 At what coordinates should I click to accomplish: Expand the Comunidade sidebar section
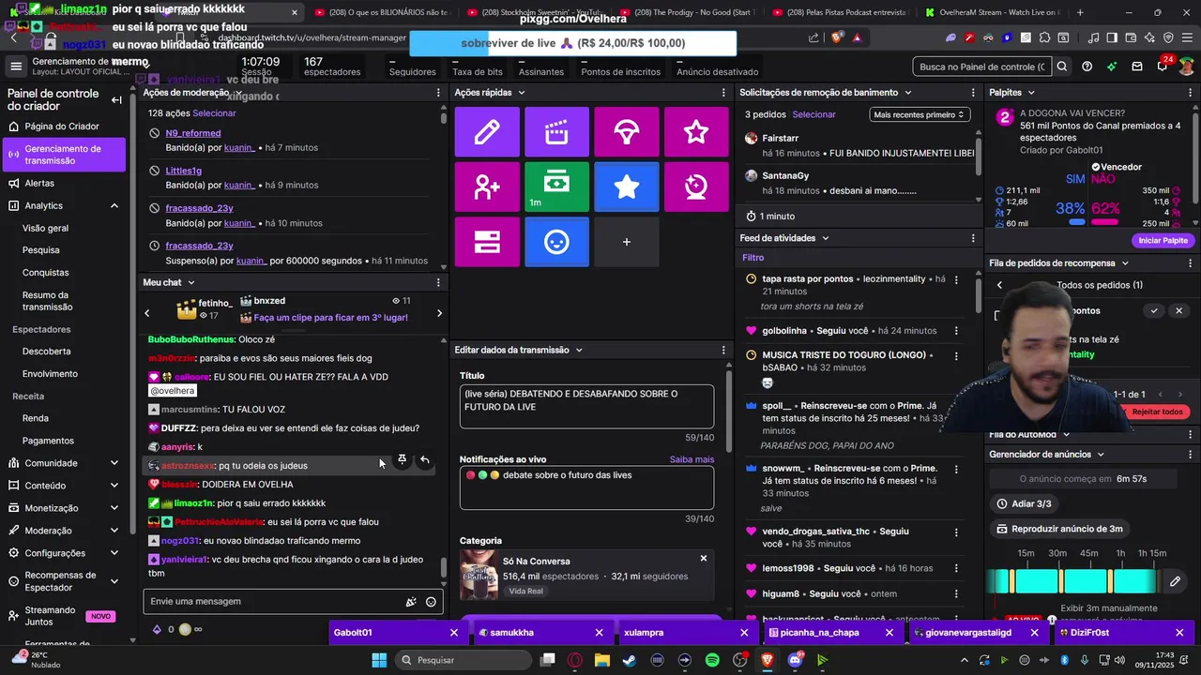point(114,463)
